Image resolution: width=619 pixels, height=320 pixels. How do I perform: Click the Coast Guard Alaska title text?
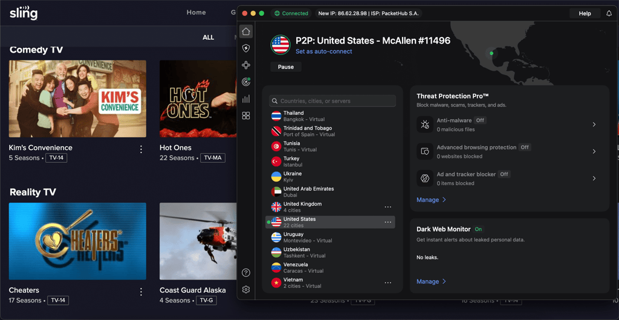pos(193,290)
